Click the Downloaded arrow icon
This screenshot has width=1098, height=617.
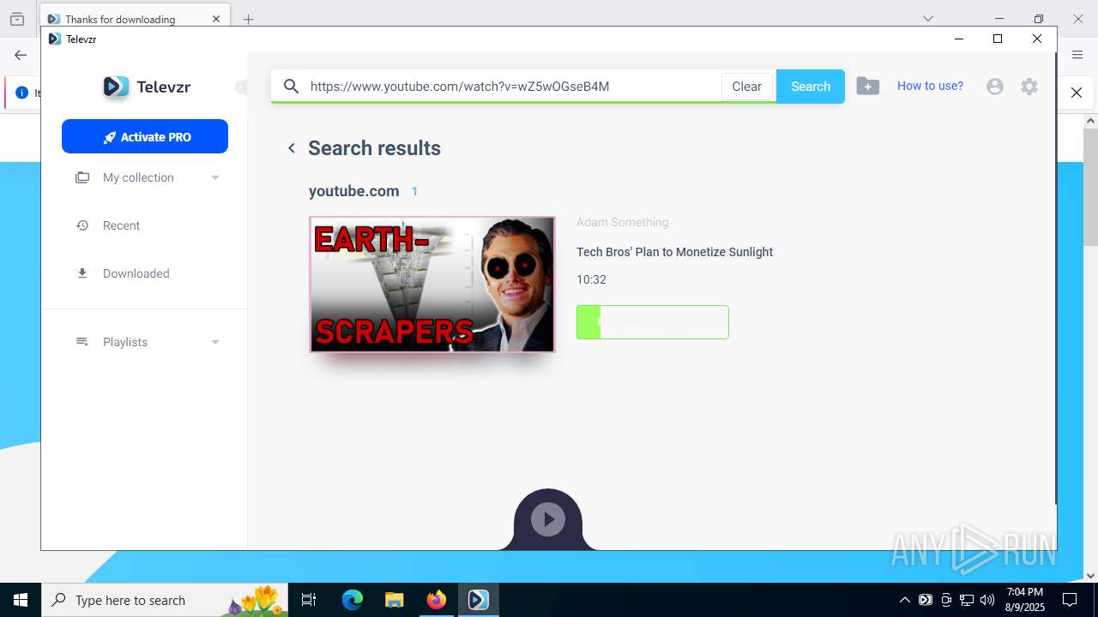82,273
